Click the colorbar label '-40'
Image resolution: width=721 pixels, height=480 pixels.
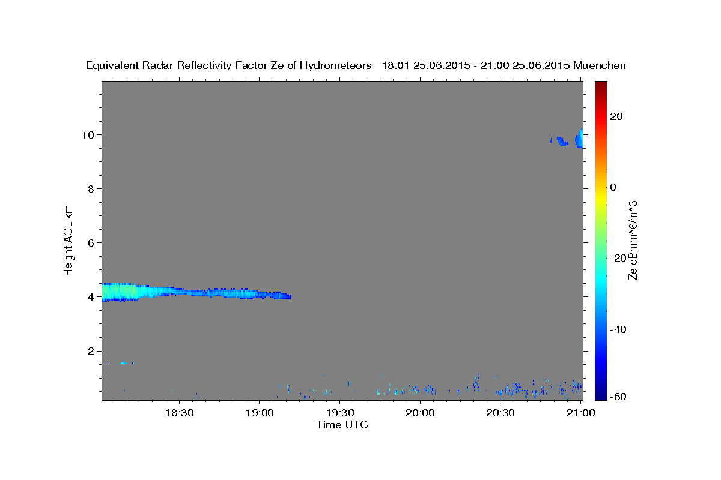click(x=618, y=329)
